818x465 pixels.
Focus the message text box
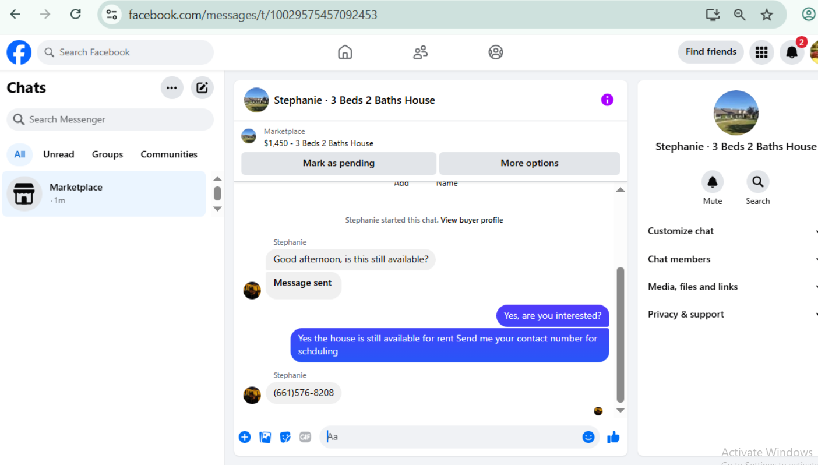pyautogui.click(x=451, y=436)
